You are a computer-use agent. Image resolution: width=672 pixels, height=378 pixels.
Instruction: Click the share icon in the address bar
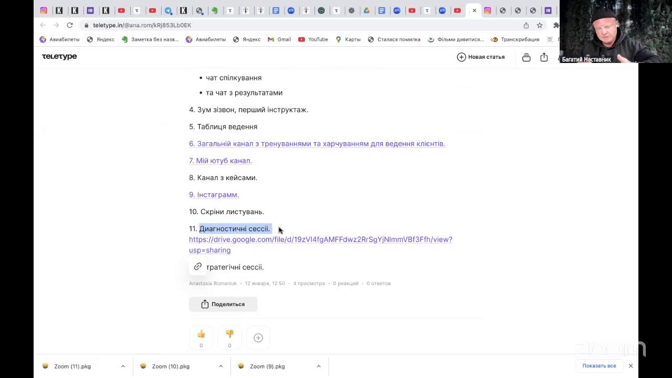[526, 25]
